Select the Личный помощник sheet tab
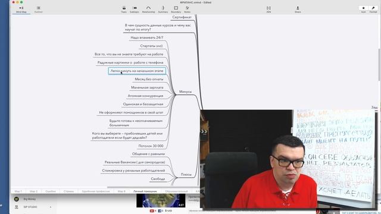 point(145,191)
